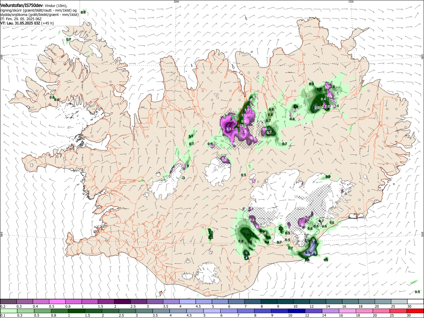Pick upper legend swatch for 0.4–0.5

point(41,302)
